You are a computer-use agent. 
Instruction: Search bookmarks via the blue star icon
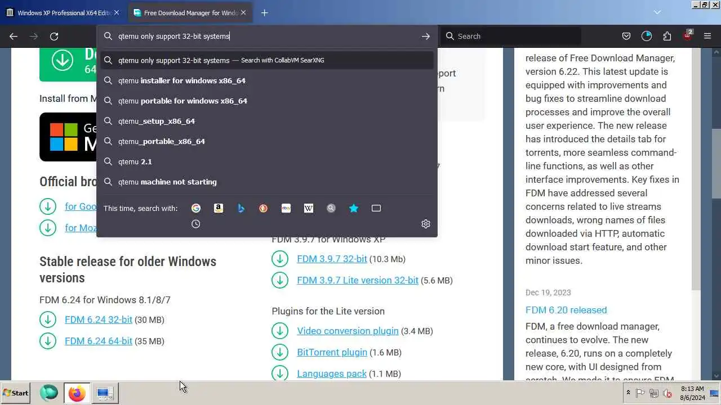354,208
